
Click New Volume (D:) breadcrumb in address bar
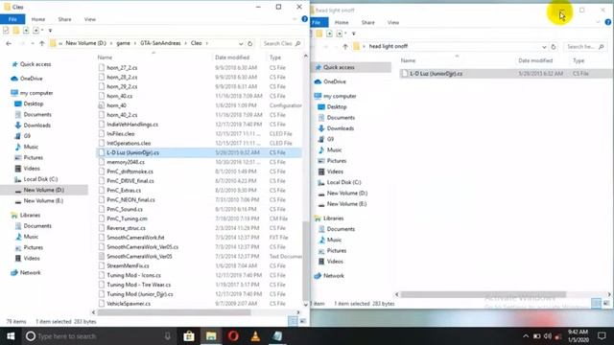[x=85, y=43]
